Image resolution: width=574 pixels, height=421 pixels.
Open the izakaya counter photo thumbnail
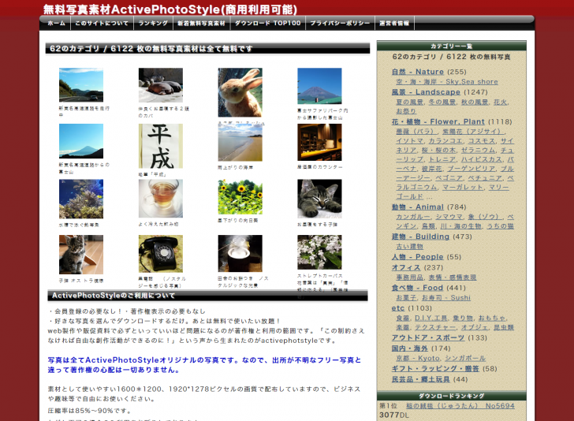pyautogui.click(x=319, y=142)
